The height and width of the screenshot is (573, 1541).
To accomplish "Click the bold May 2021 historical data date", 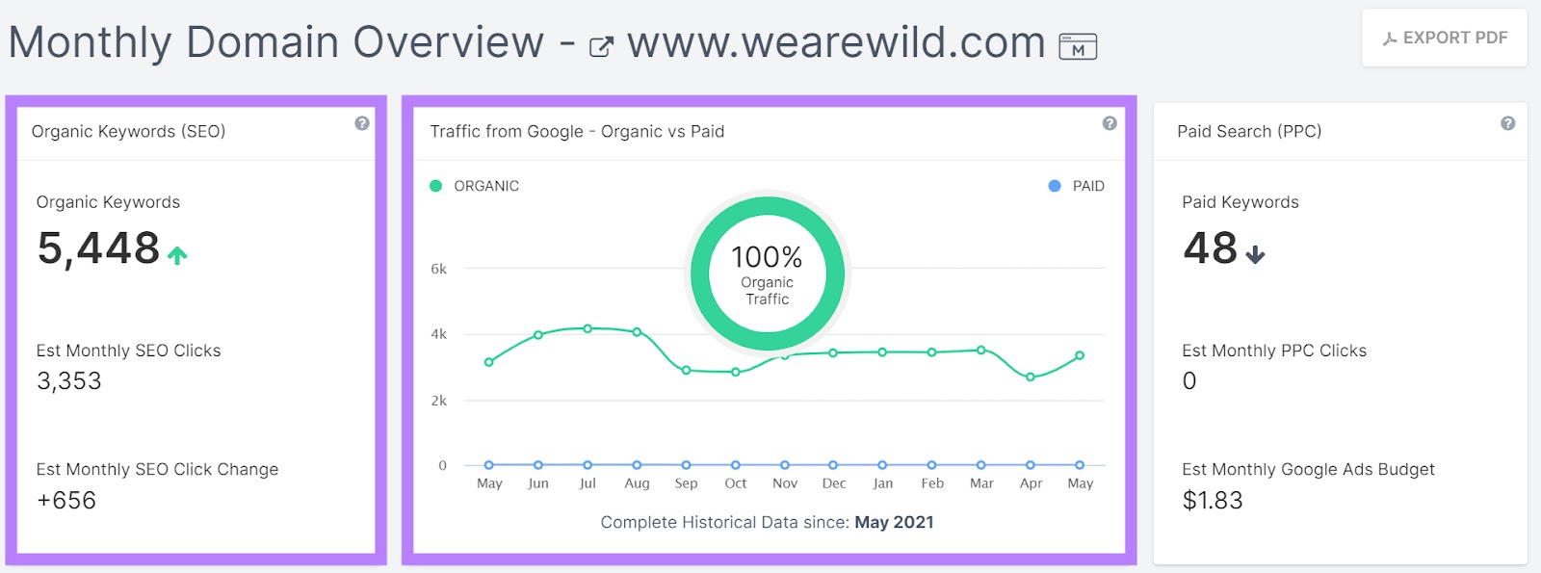I will click(895, 521).
